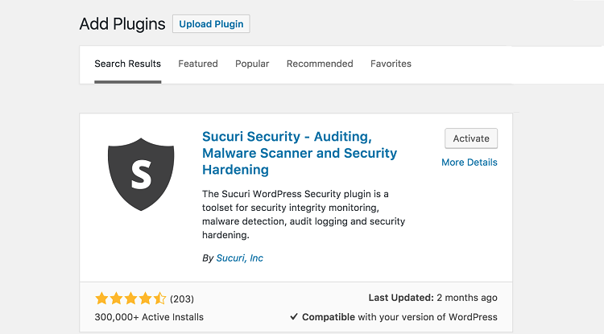Switch to the Popular tab

click(252, 64)
